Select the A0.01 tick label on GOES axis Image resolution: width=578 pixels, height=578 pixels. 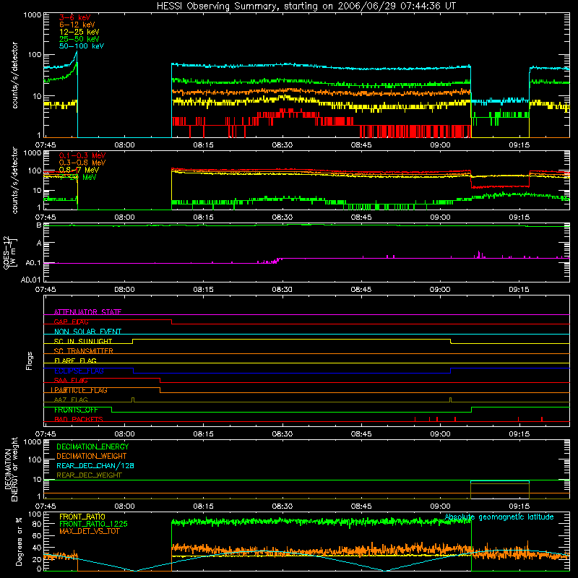click(31, 280)
